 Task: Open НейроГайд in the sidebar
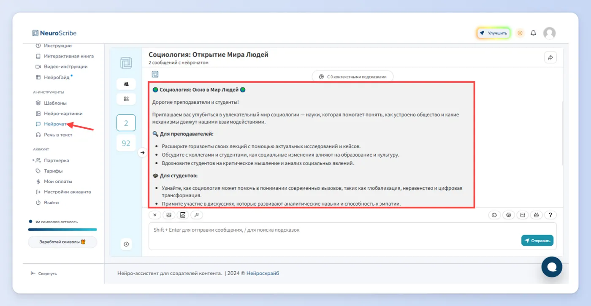coord(52,77)
